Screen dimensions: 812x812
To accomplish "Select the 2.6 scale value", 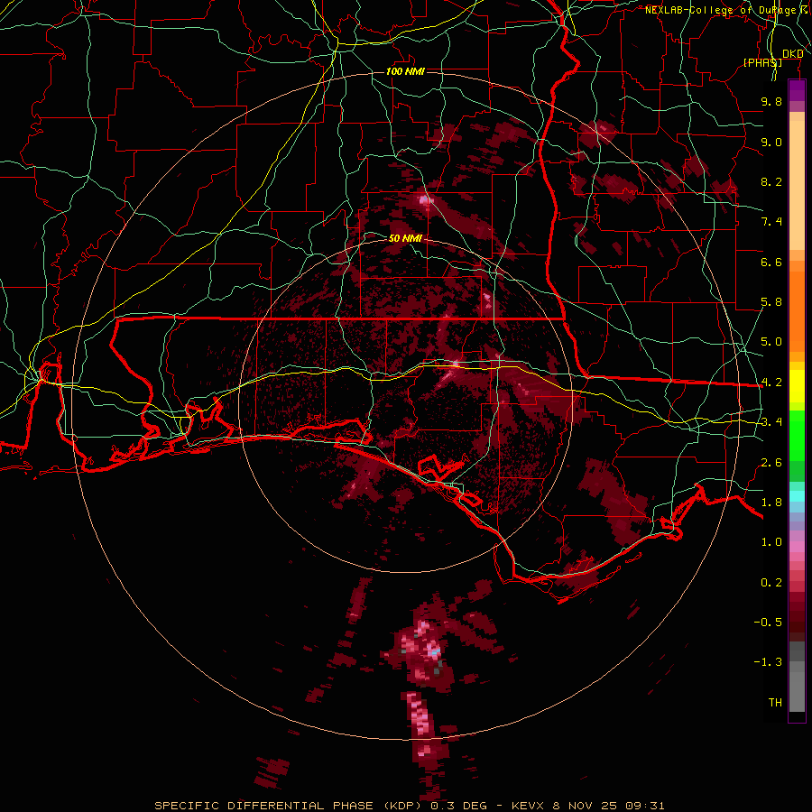I will (x=771, y=462).
